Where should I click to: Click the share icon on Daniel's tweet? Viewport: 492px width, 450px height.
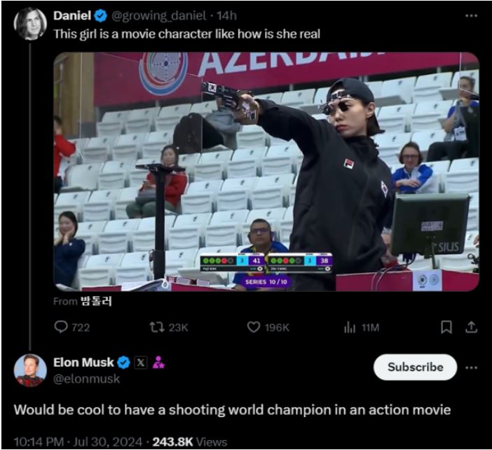point(472,327)
